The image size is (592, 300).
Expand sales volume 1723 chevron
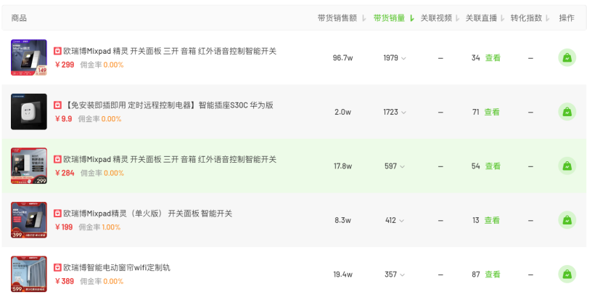[x=403, y=112]
